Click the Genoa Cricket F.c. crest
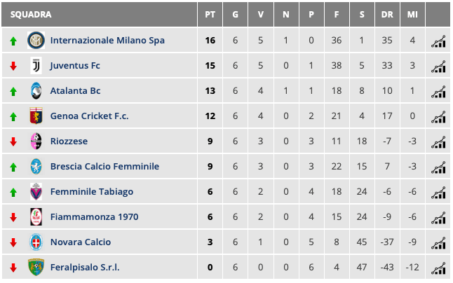This screenshot has height=283, width=453. [35, 116]
